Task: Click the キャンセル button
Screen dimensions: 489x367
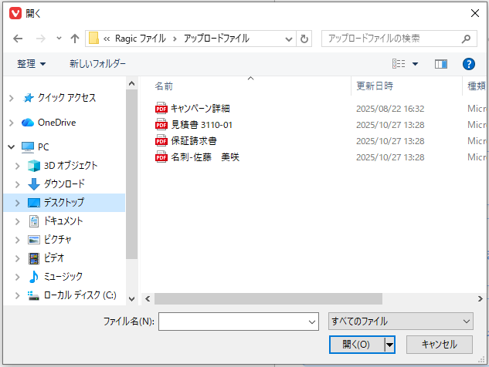Action: [437, 345]
